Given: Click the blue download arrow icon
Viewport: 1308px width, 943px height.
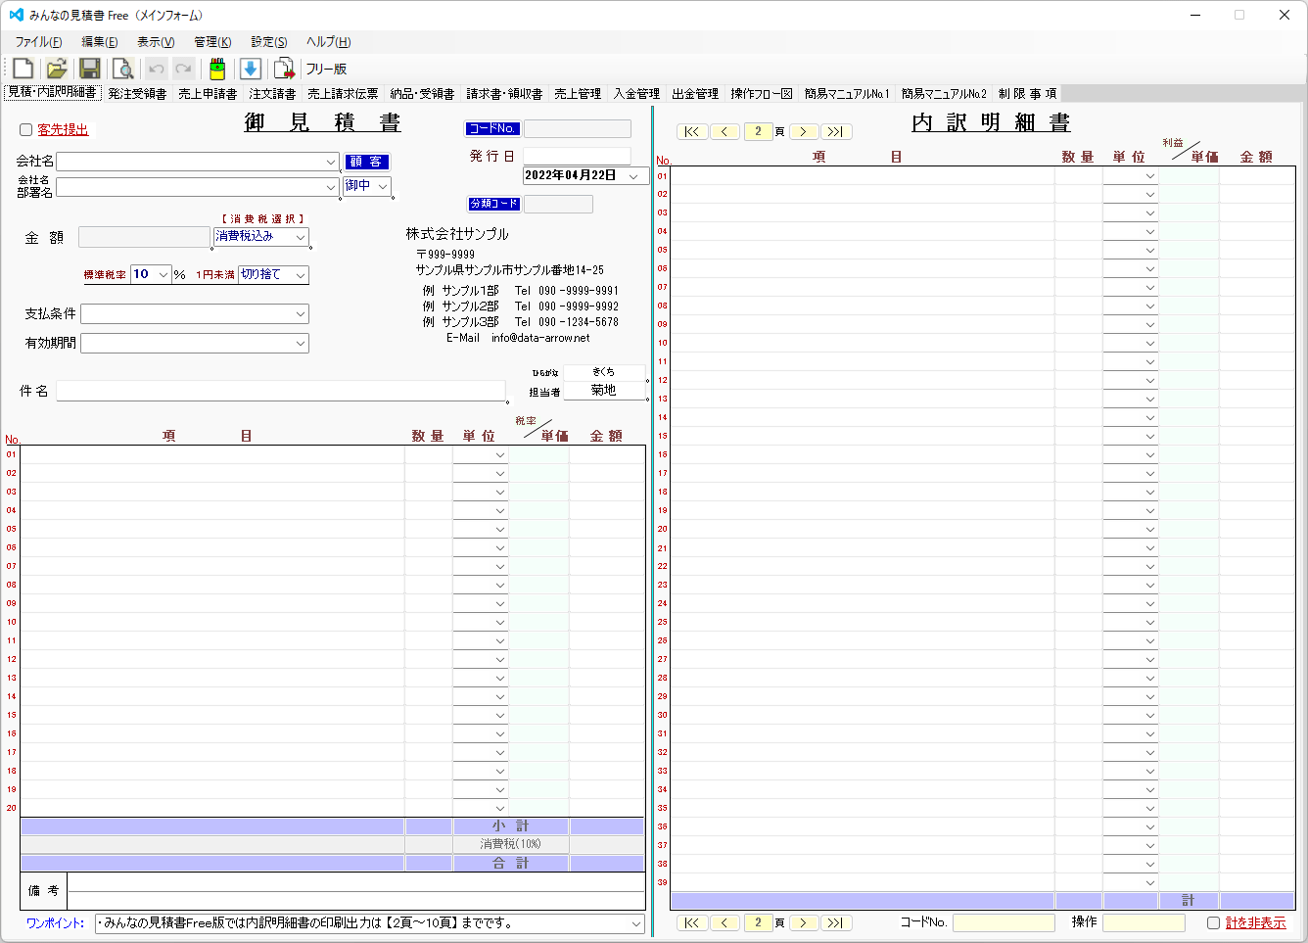Looking at the screenshot, I should (x=250, y=67).
